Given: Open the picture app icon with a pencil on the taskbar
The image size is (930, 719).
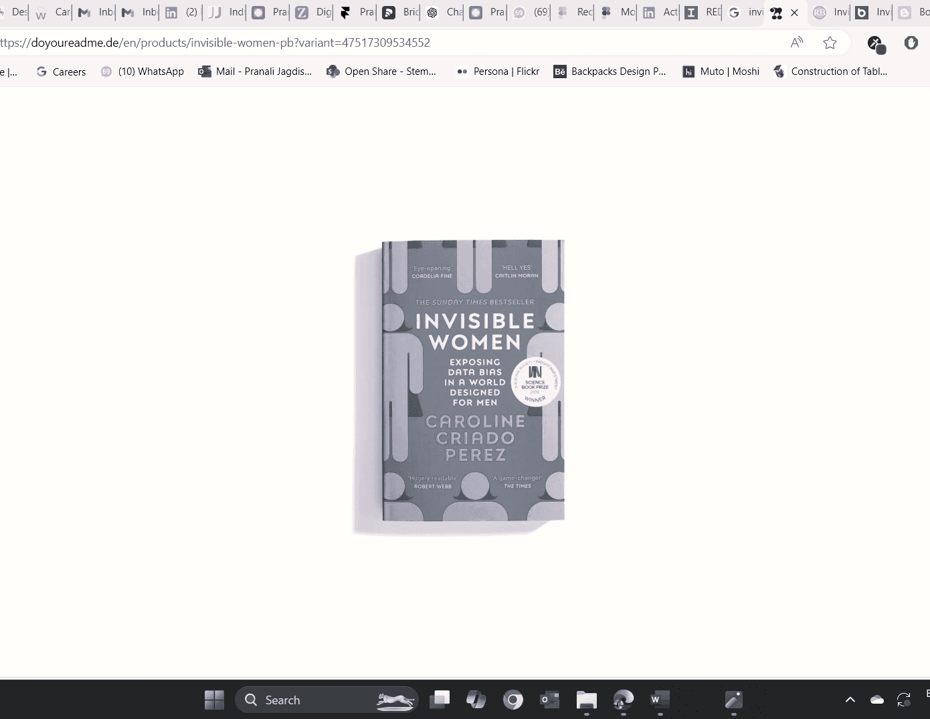Looking at the screenshot, I should (x=734, y=700).
